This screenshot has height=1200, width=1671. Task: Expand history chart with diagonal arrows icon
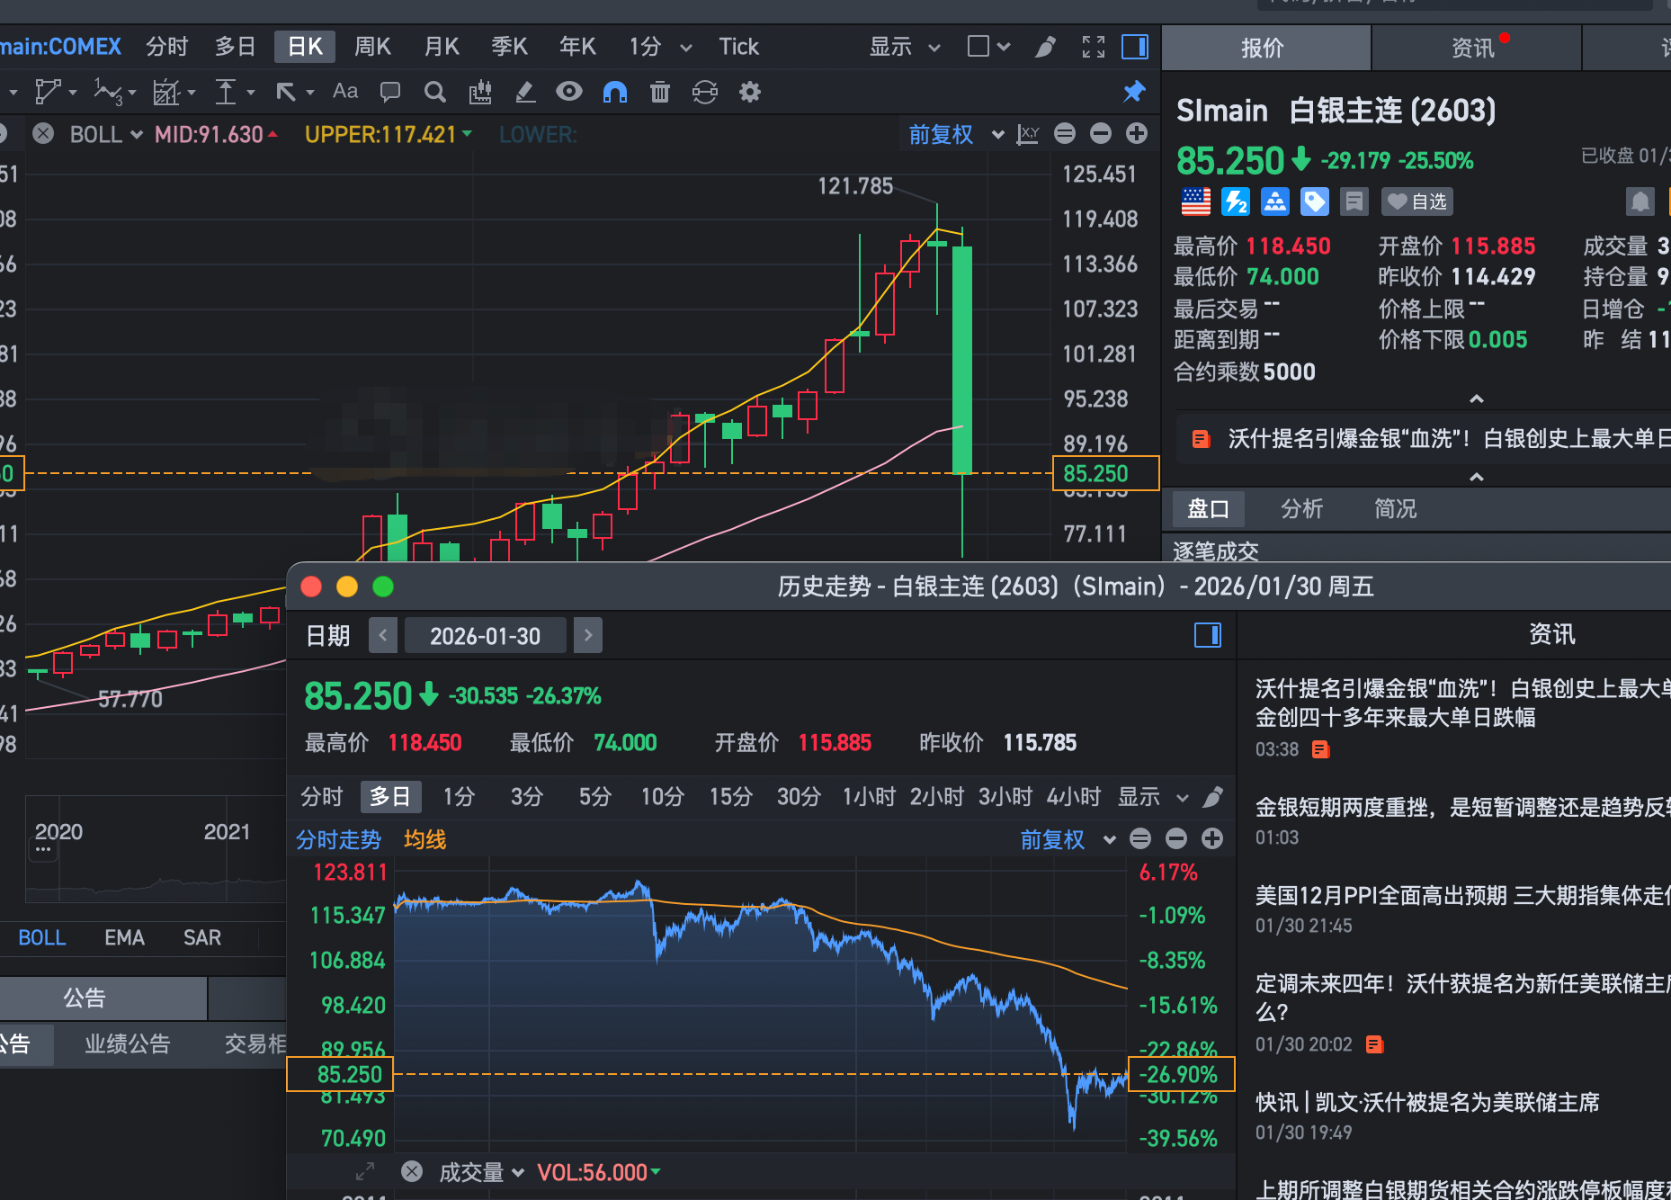coord(365,1171)
